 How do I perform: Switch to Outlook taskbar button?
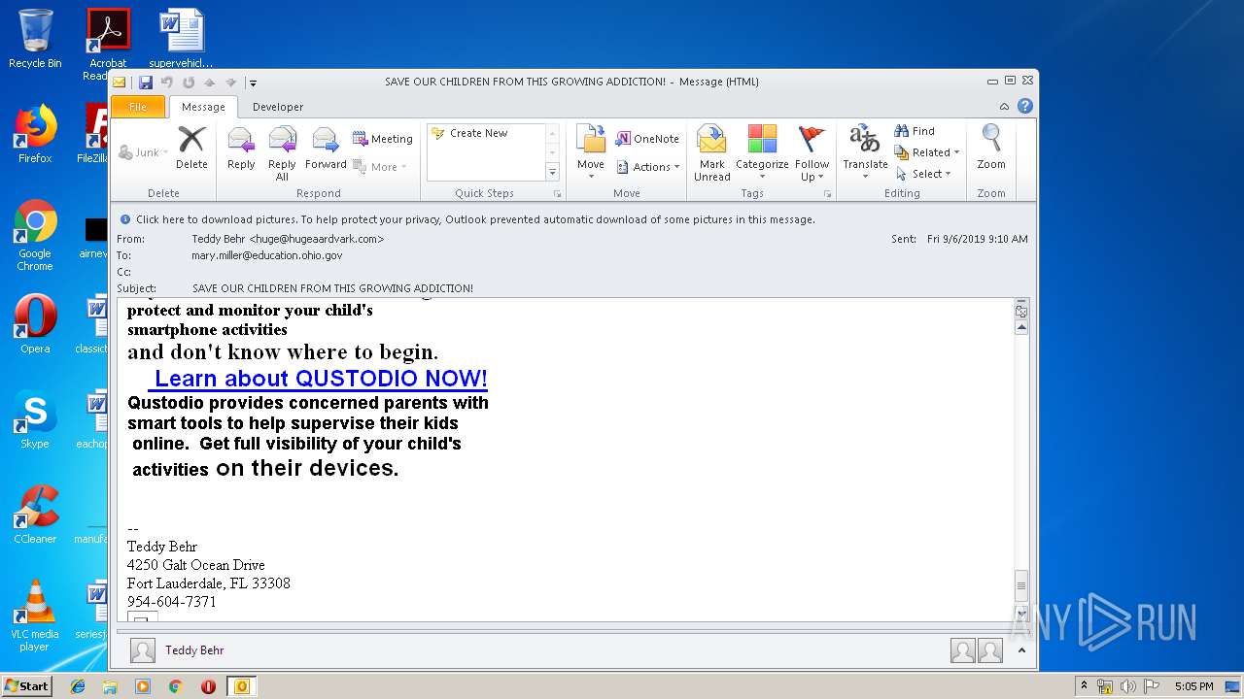pos(241,686)
